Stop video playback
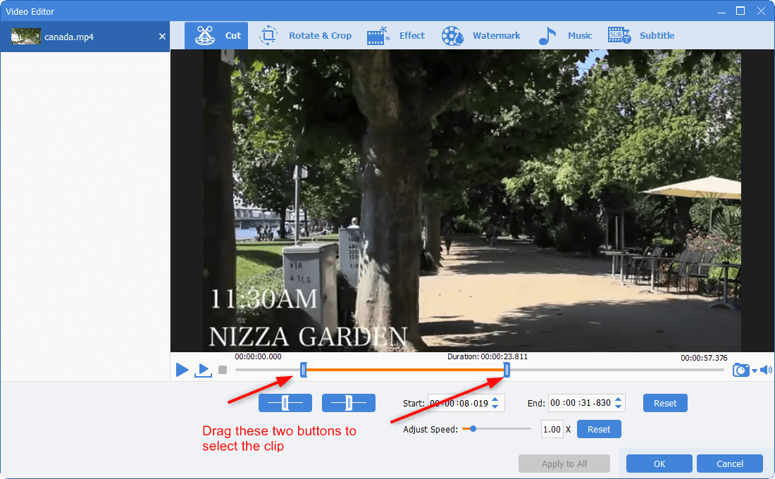Image resolution: width=775 pixels, height=479 pixels. point(223,370)
